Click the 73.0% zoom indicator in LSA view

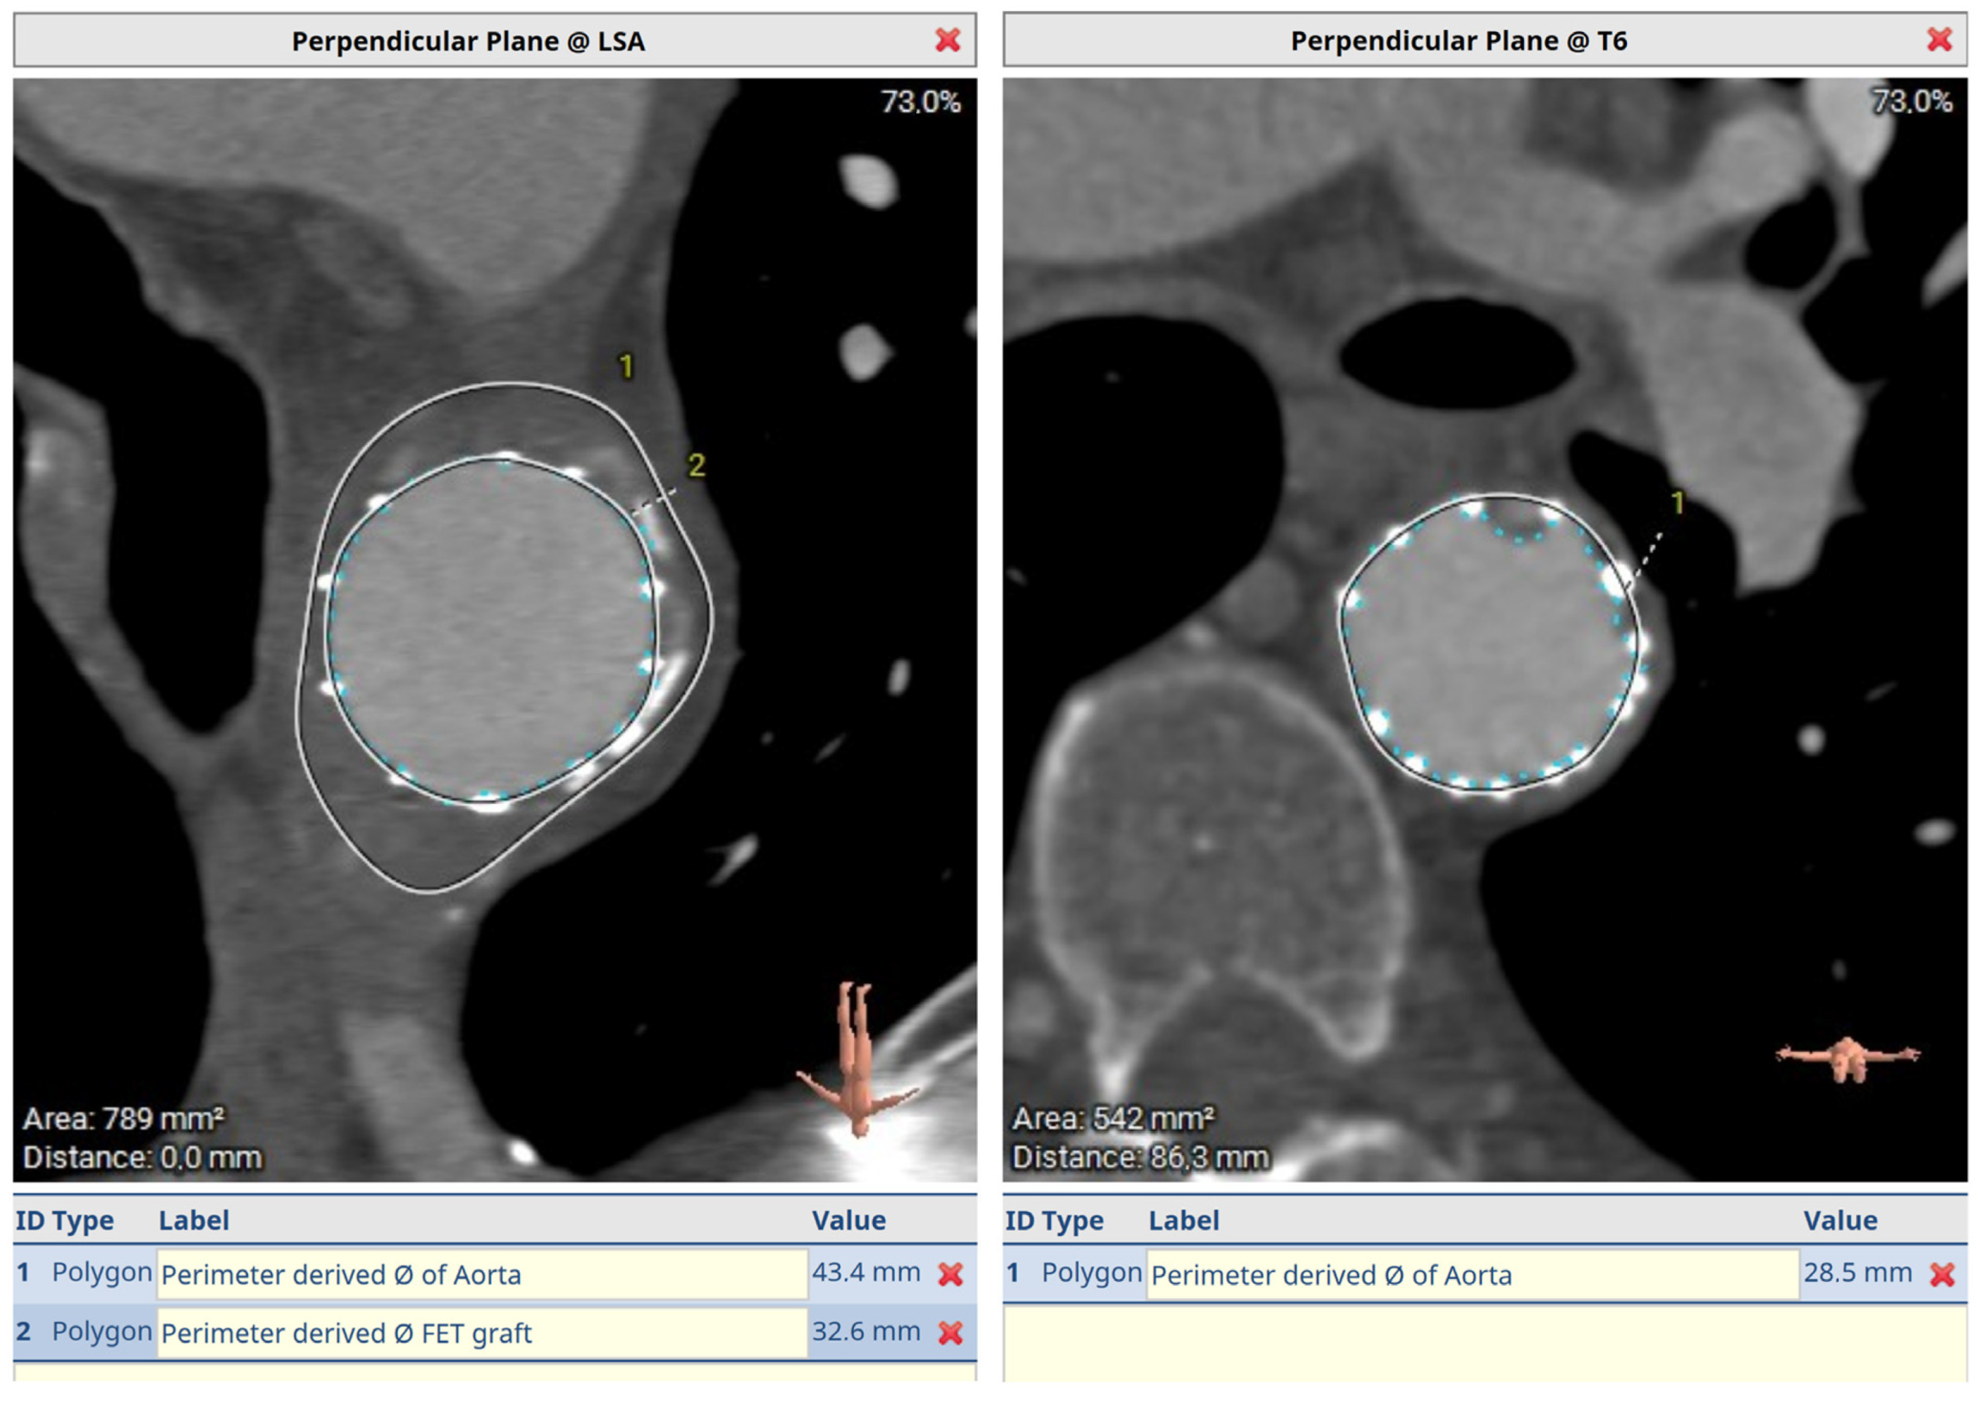click(x=920, y=103)
